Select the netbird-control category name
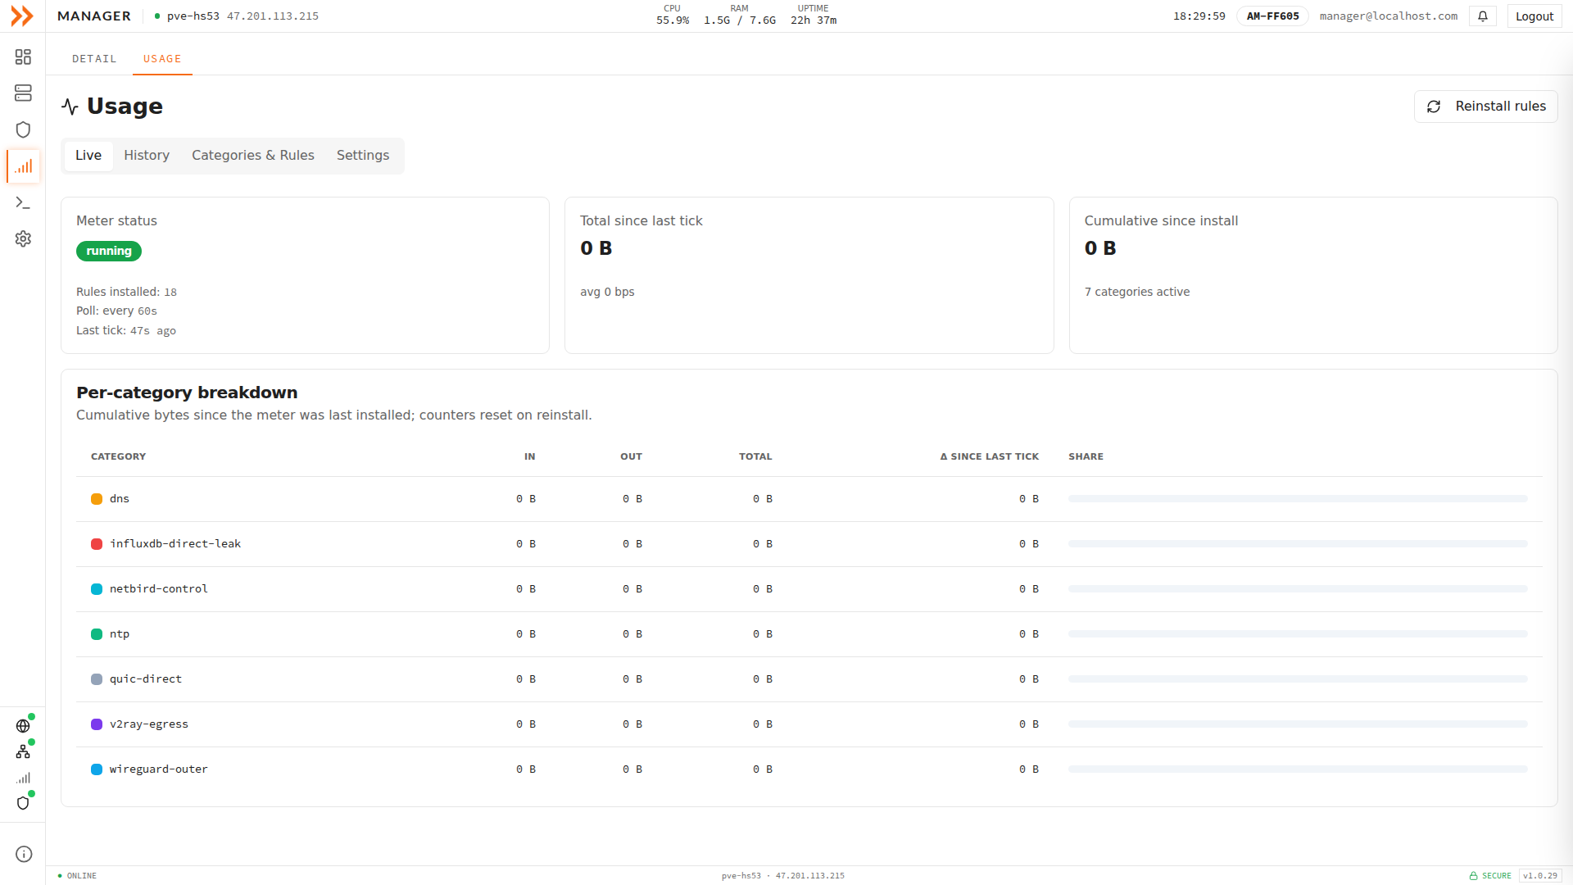1573x885 pixels. 159,589
